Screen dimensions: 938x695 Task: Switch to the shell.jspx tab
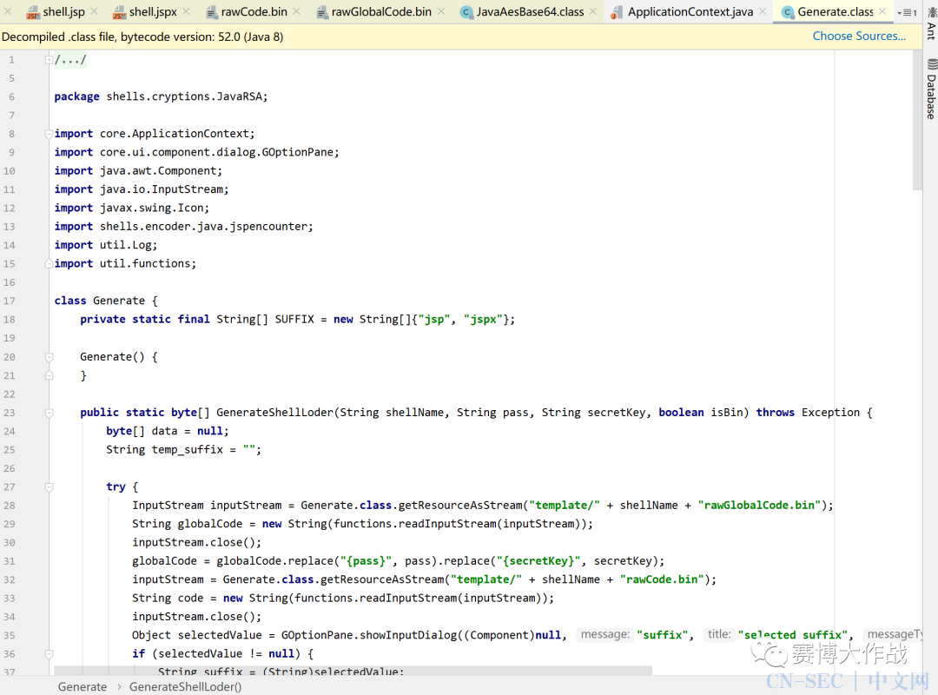point(153,11)
